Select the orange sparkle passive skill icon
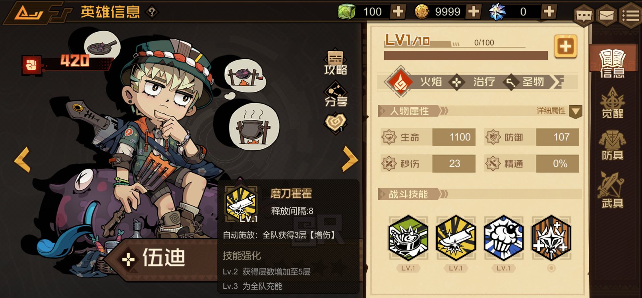The width and height of the screenshot is (642, 298). pos(551,238)
